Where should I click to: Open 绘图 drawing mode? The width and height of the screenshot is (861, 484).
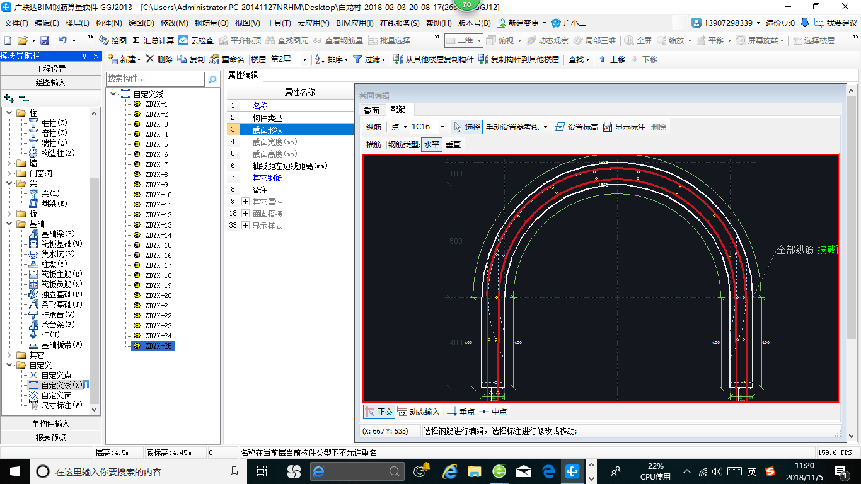(x=113, y=40)
